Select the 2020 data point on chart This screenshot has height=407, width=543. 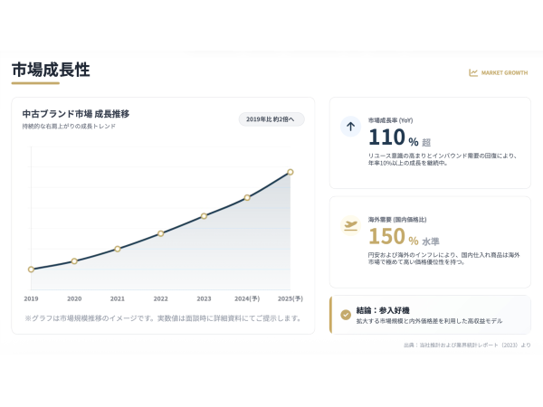click(74, 260)
